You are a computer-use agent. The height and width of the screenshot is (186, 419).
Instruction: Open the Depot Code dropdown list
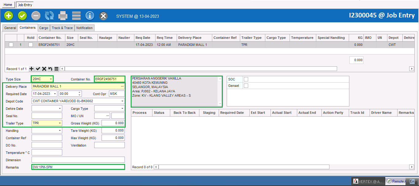122,101
